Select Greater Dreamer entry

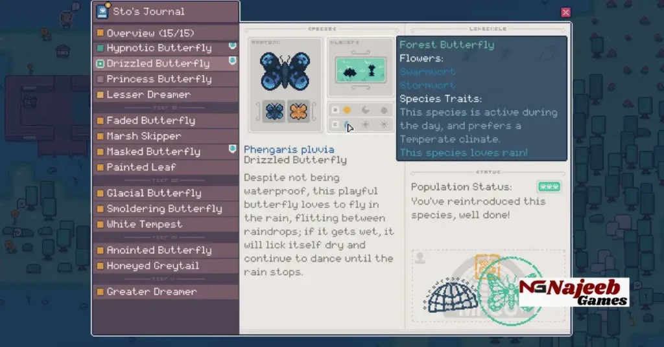click(x=152, y=291)
